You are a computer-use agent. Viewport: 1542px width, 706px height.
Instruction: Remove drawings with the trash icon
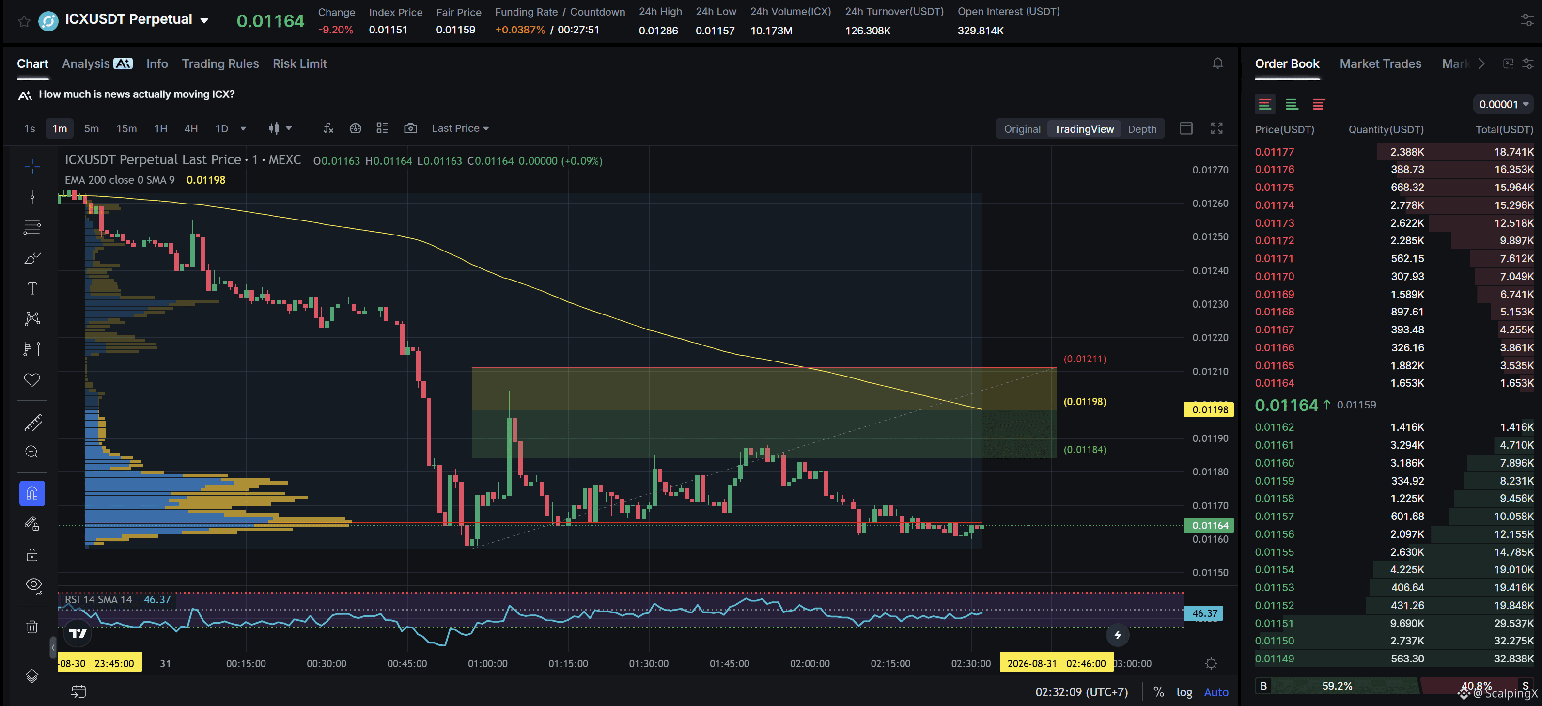32,627
